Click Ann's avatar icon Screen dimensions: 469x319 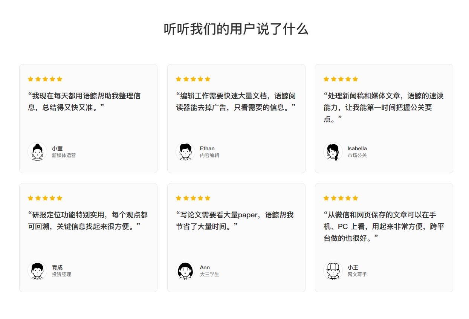pyautogui.click(x=185, y=271)
